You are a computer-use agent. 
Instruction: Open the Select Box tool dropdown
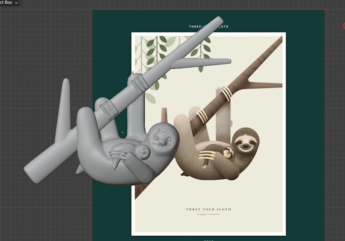(9, 3)
